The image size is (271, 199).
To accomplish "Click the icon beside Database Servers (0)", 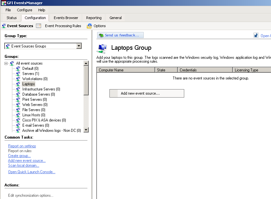I will [x=18, y=94].
